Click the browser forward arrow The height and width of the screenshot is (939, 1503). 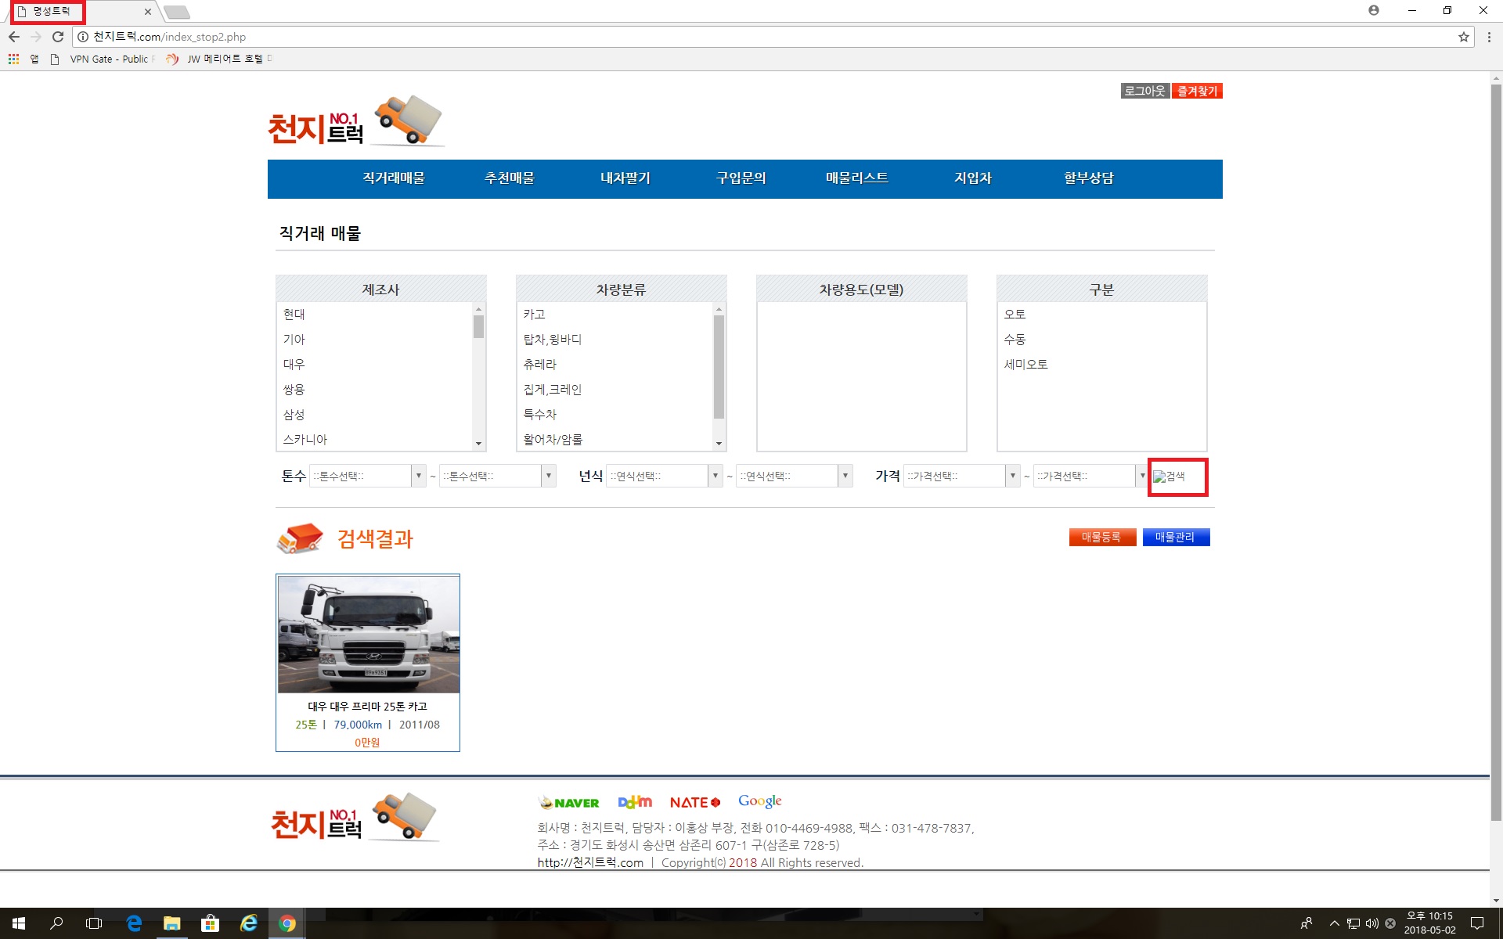click(36, 37)
